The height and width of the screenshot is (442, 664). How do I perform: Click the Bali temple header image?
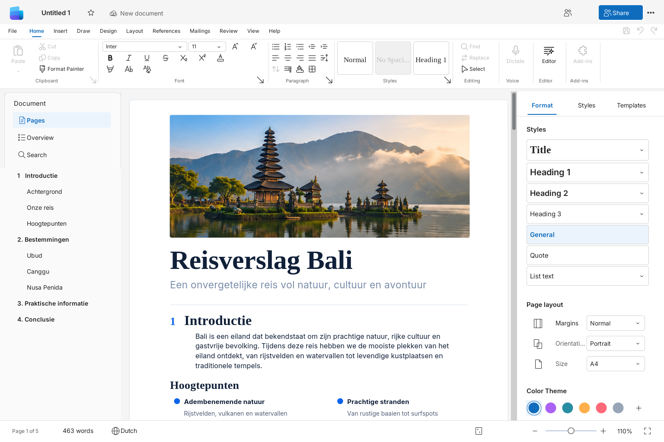click(x=320, y=176)
